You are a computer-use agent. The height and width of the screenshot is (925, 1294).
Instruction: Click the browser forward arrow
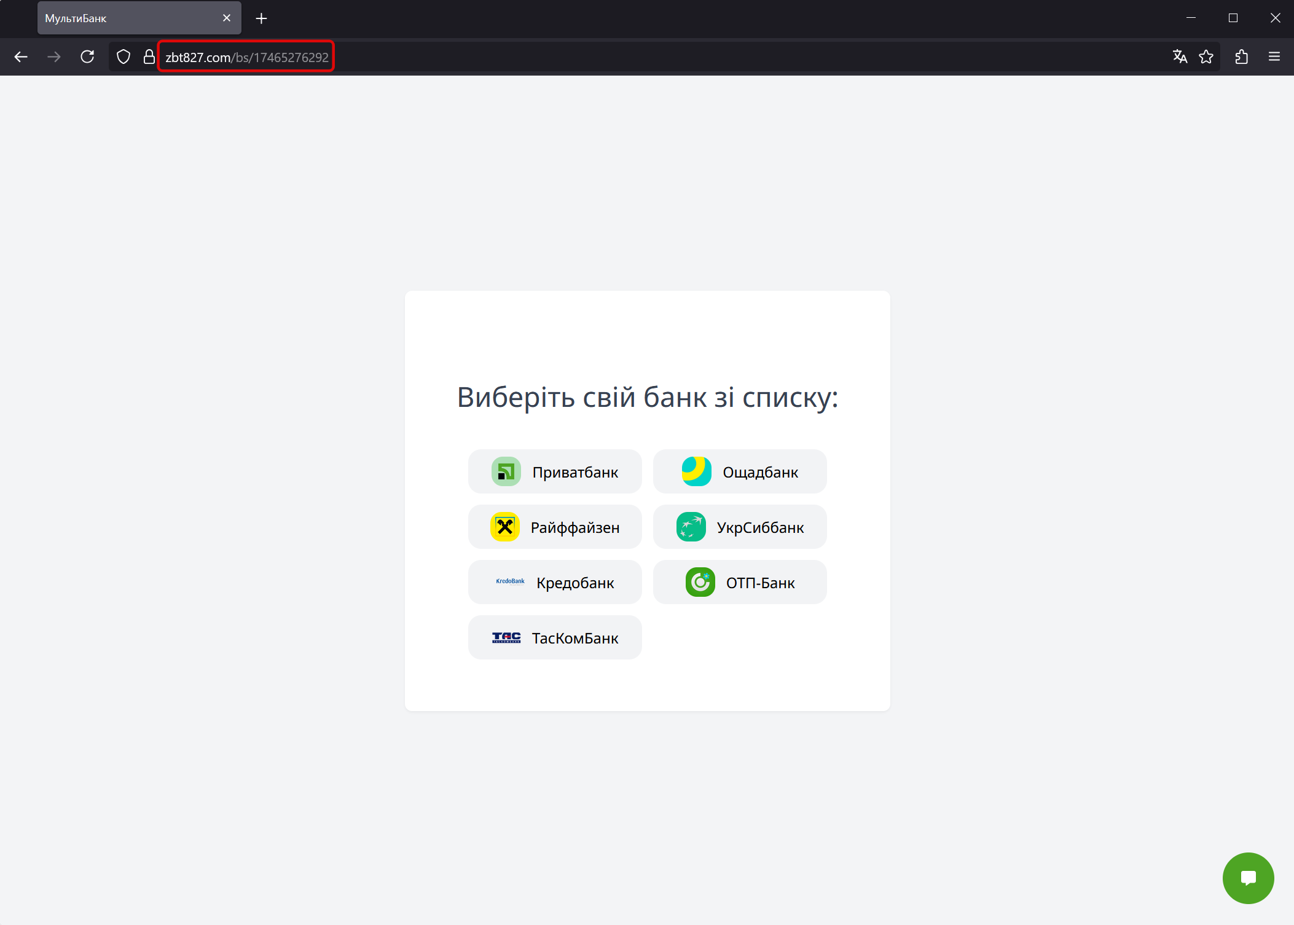tap(54, 57)
